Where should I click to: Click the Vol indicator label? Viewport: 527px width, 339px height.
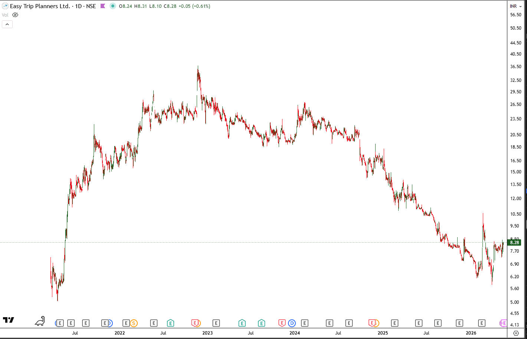click(5, 15)
